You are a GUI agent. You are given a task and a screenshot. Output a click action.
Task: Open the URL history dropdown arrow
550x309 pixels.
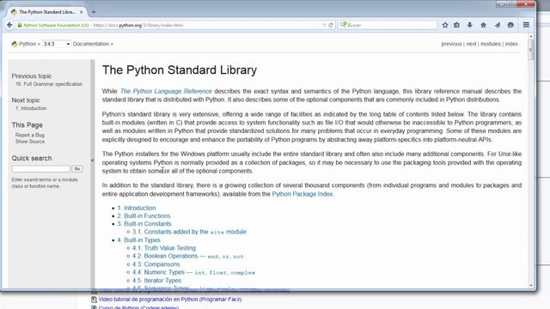coord(324,25)
